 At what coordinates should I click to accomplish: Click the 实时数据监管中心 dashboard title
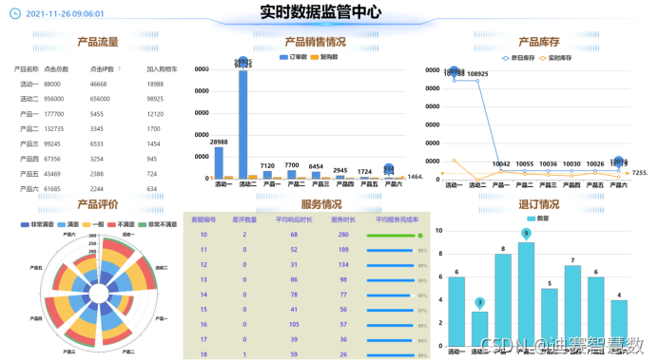coord(320,11)
